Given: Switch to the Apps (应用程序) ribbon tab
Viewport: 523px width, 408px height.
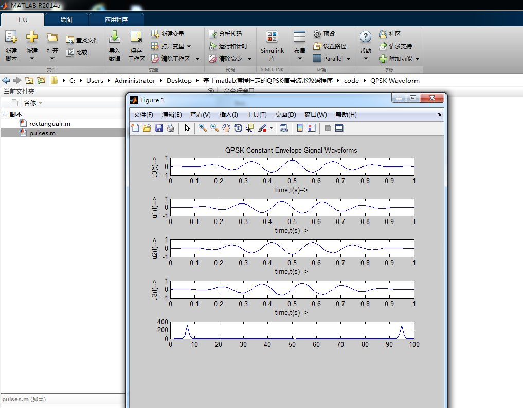Looking at the screenshot, I should (116, 20).
